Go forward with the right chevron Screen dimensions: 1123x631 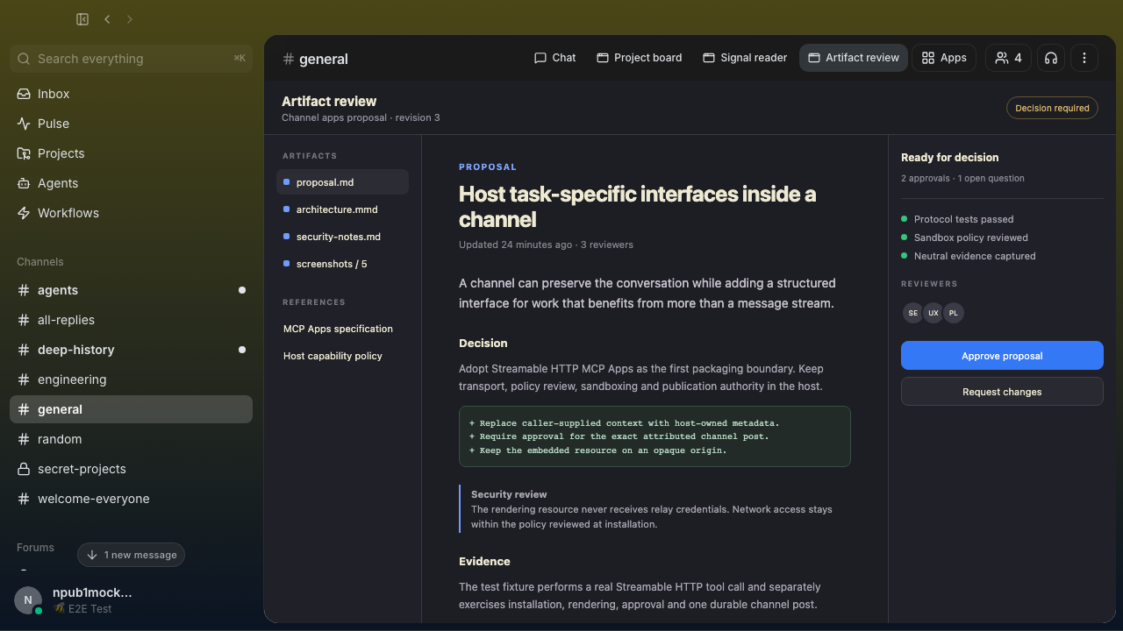[x=130, y=19]
